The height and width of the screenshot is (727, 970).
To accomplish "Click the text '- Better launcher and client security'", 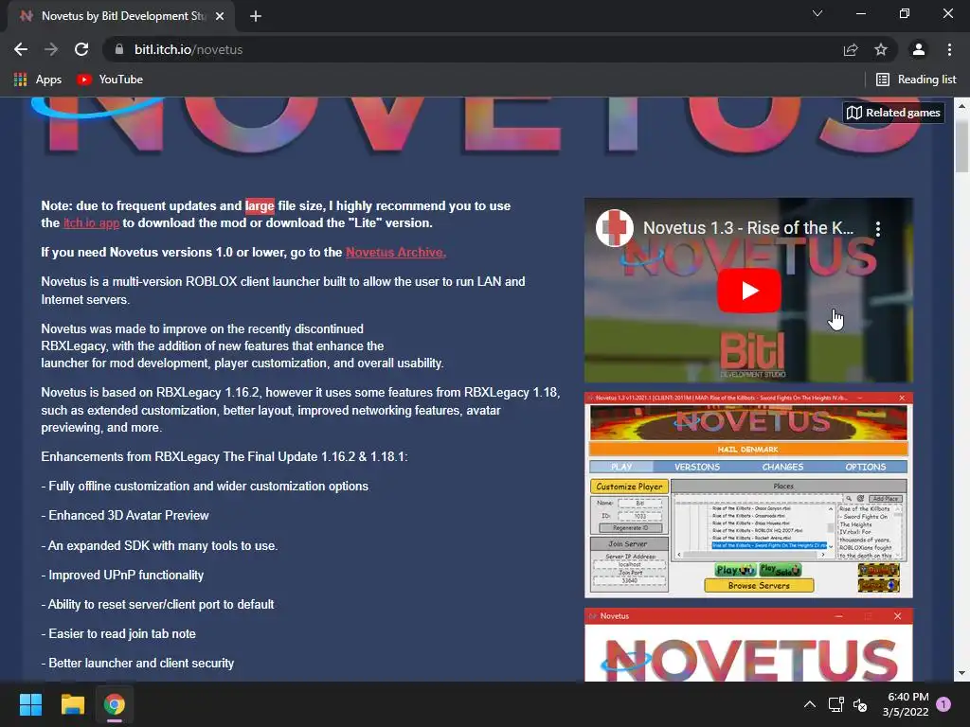I will (137, 664).
